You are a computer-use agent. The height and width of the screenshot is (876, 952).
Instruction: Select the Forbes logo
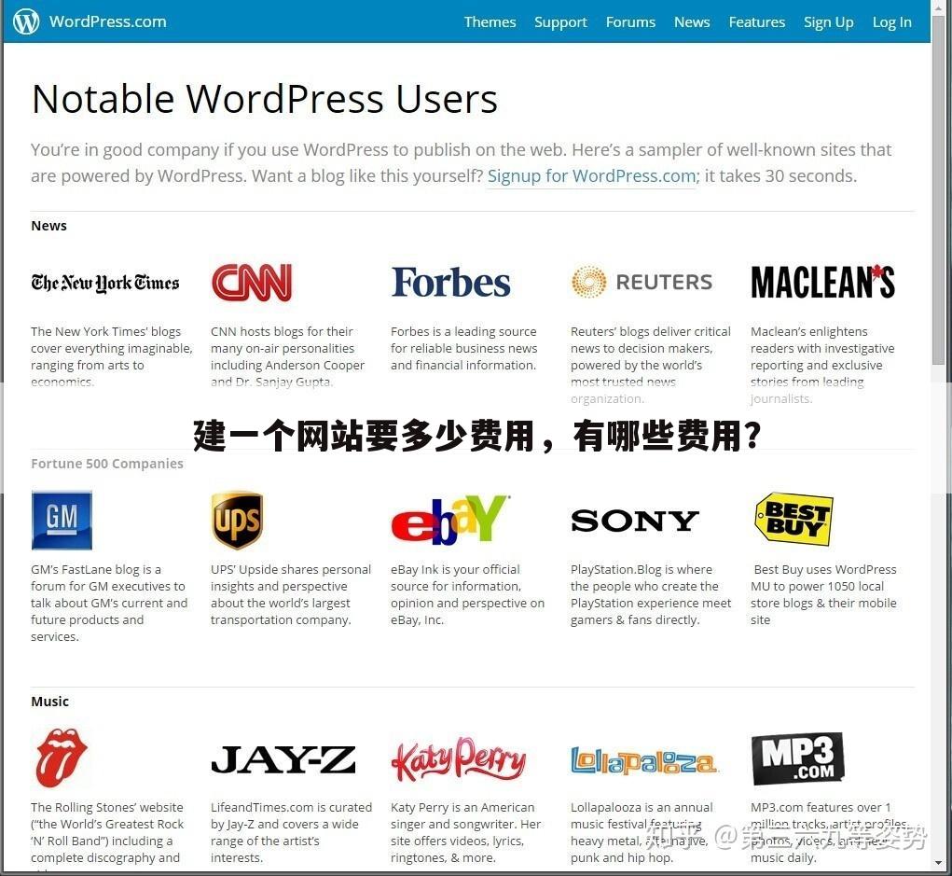(450, 283)
